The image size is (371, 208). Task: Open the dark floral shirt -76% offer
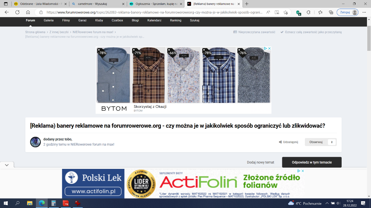click(x=254, y=75)
